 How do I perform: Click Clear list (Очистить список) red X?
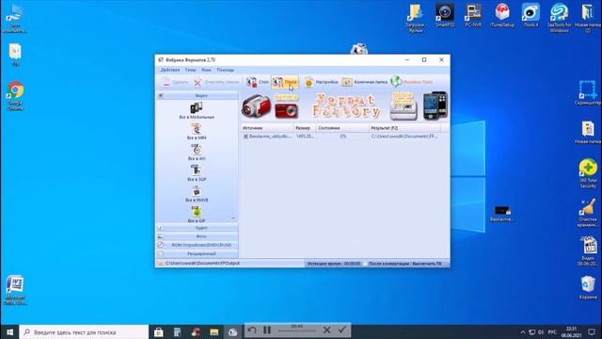tap(198, 82)
